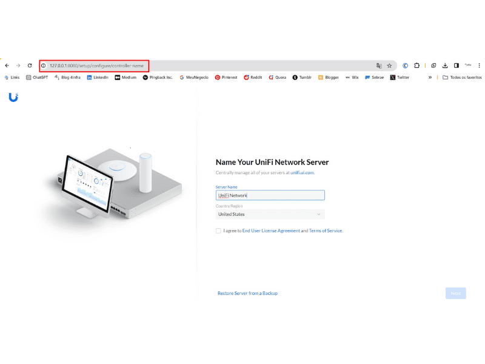485x364 pixels.
Task: Open the browser Downloads icon
Action: coord(446,65)
